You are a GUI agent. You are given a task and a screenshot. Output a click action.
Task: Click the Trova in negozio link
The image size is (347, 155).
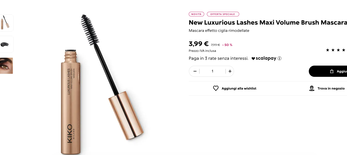click(331, 88)
